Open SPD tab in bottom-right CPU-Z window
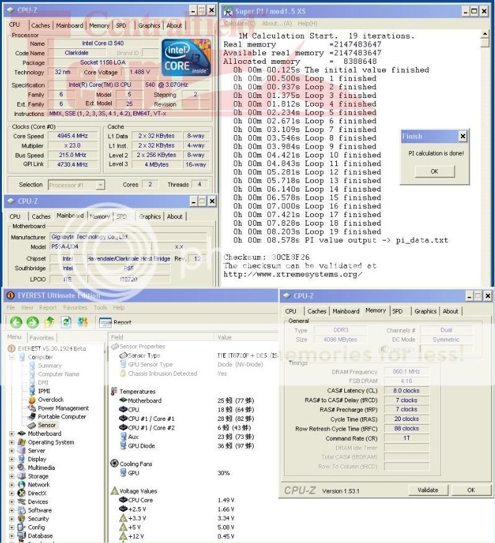Viewport: 495px width, 543px height. tap(397, 311)
